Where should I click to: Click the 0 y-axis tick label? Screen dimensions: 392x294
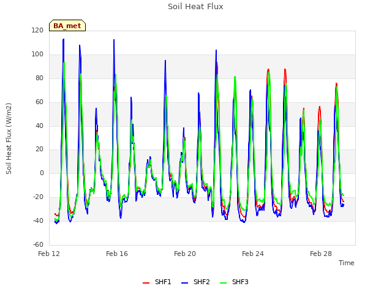[x=42, y=173]
